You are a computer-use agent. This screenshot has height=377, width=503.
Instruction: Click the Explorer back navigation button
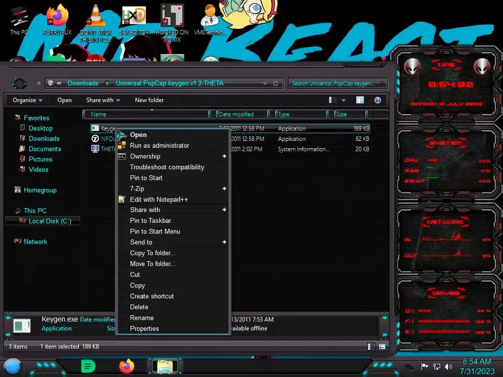point(20,83)
